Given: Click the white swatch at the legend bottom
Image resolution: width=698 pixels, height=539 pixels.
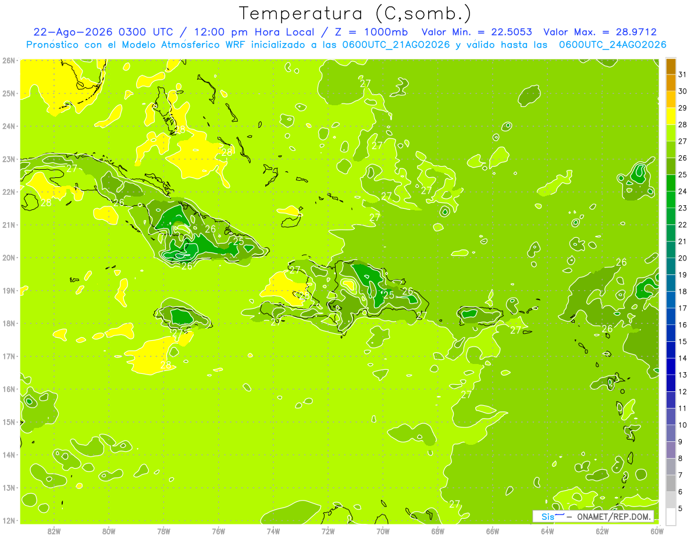Looking at the screenshot, I should point(671,516).
